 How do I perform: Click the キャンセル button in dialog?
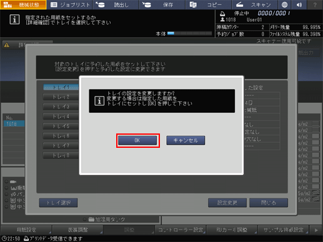[186, 140]
